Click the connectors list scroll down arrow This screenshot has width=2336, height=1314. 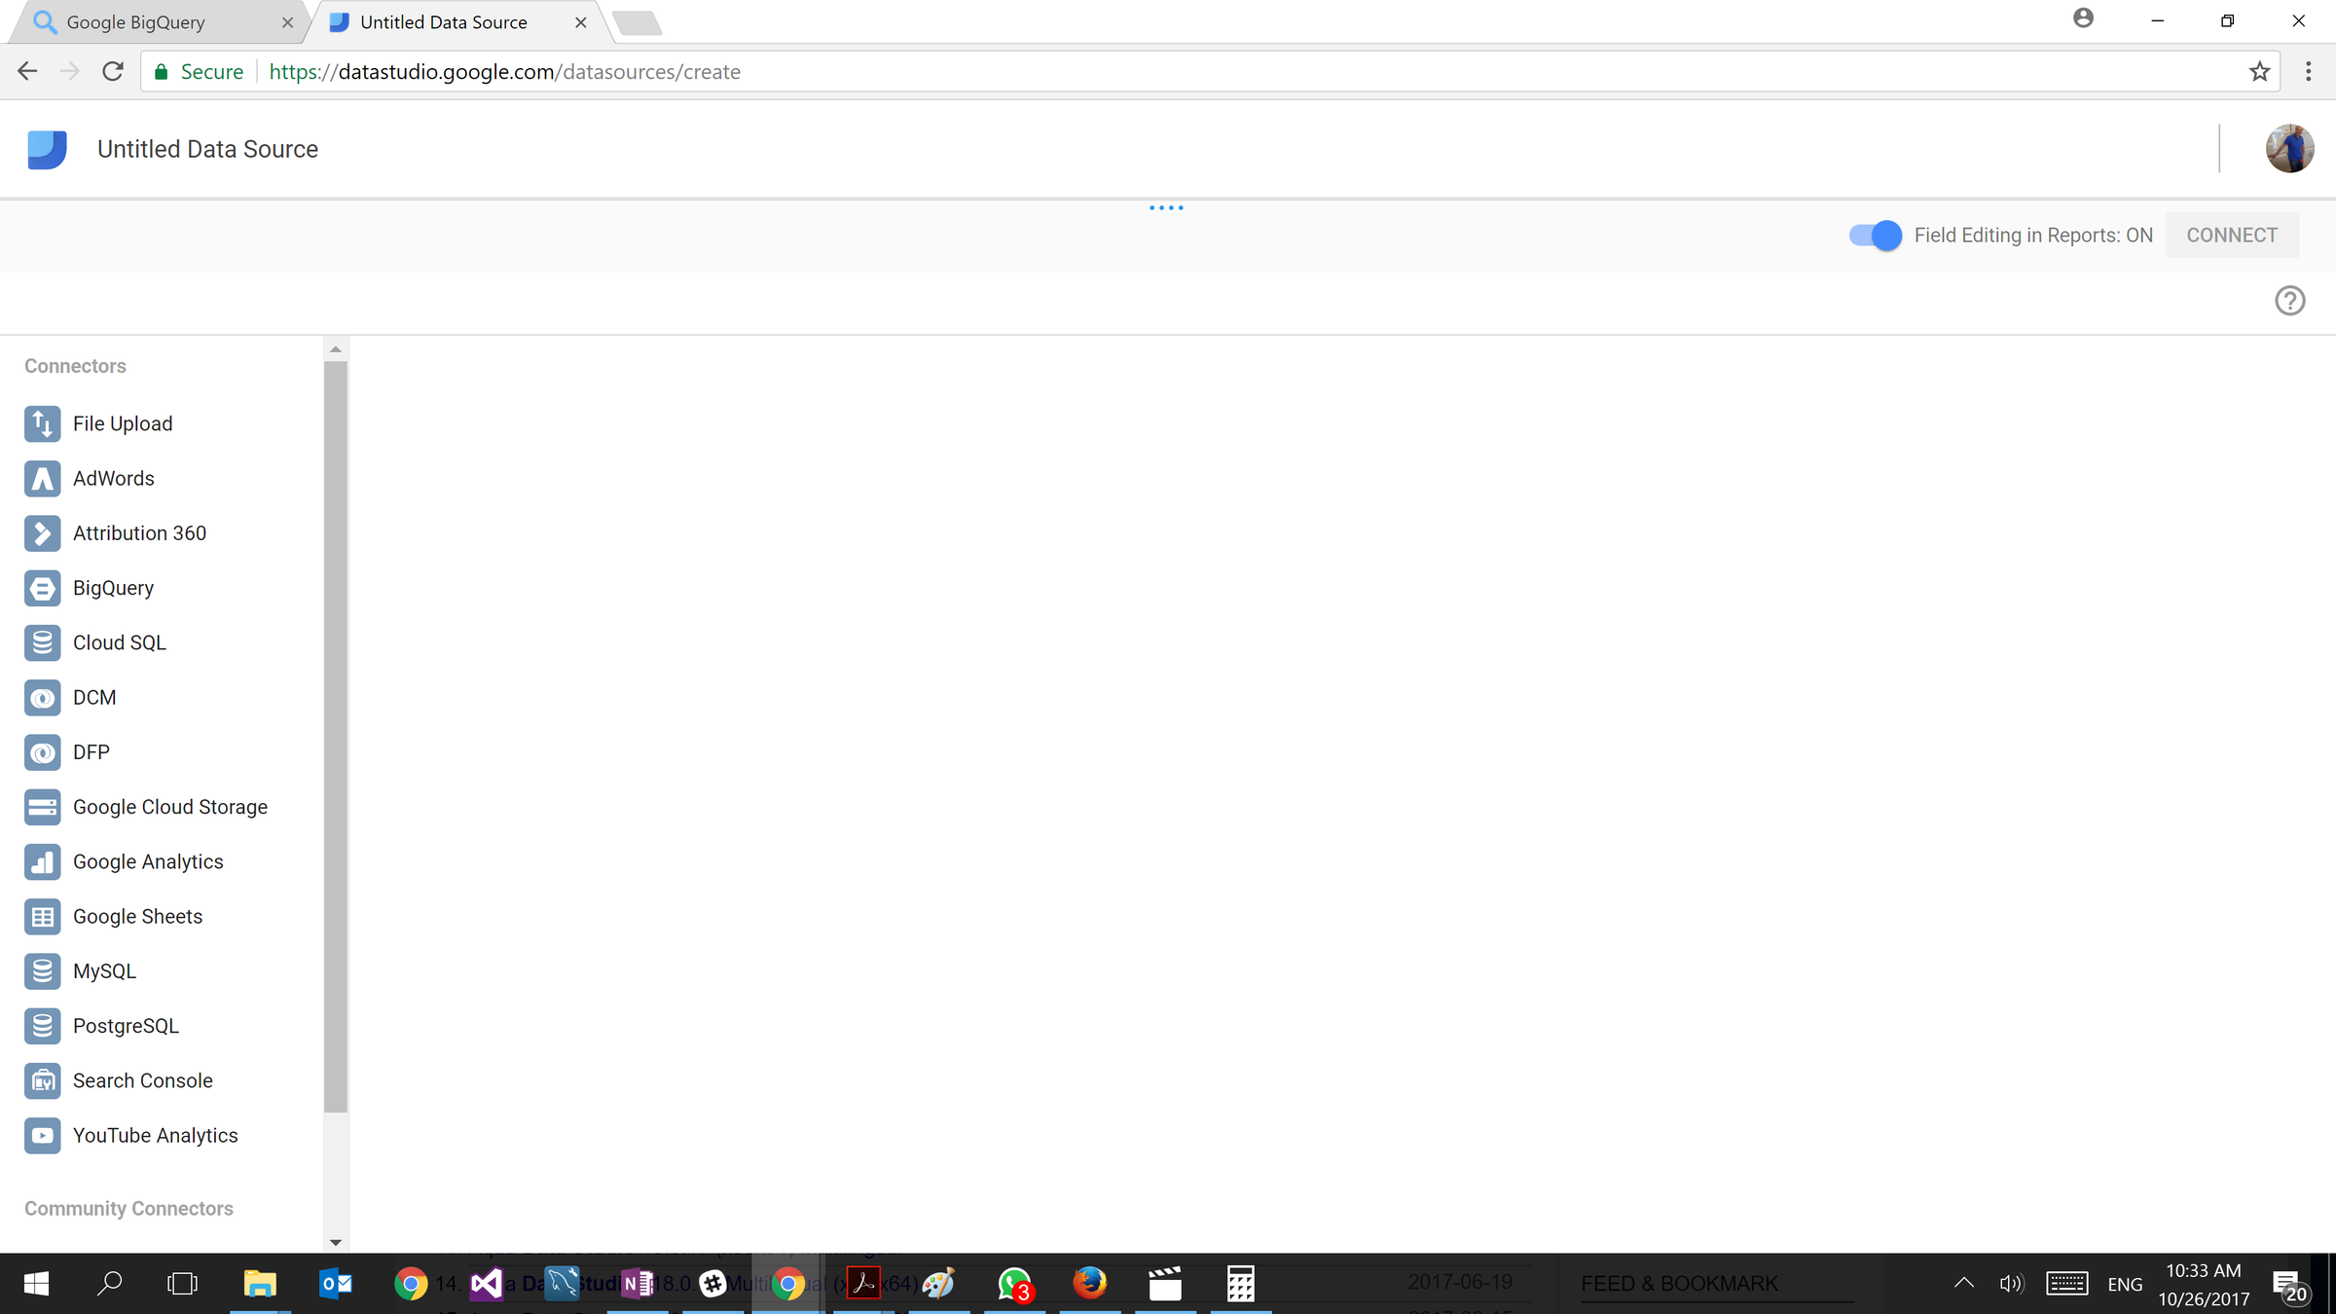point(336,1242)
